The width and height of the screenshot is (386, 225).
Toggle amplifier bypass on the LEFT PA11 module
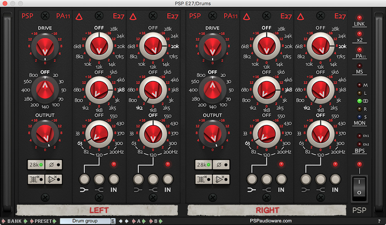(x=54, y=179)
